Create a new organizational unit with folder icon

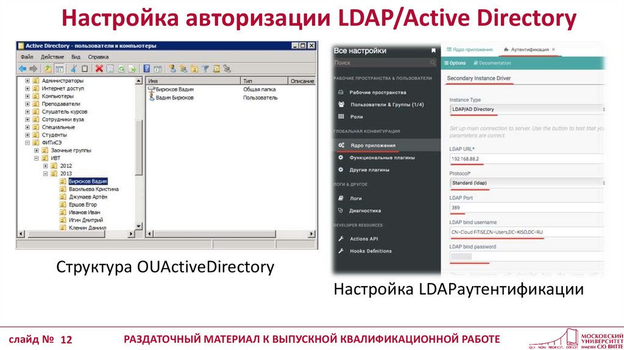pos(194,69)
